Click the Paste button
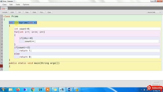Screen dimensions: 163x92 pyautogui.click(x=34, y=12)
